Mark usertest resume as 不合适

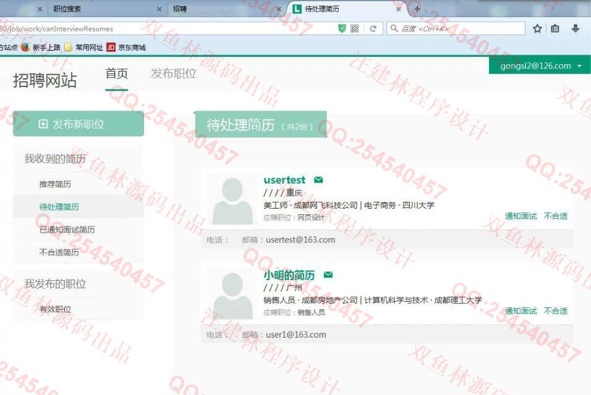pos(556,216)
